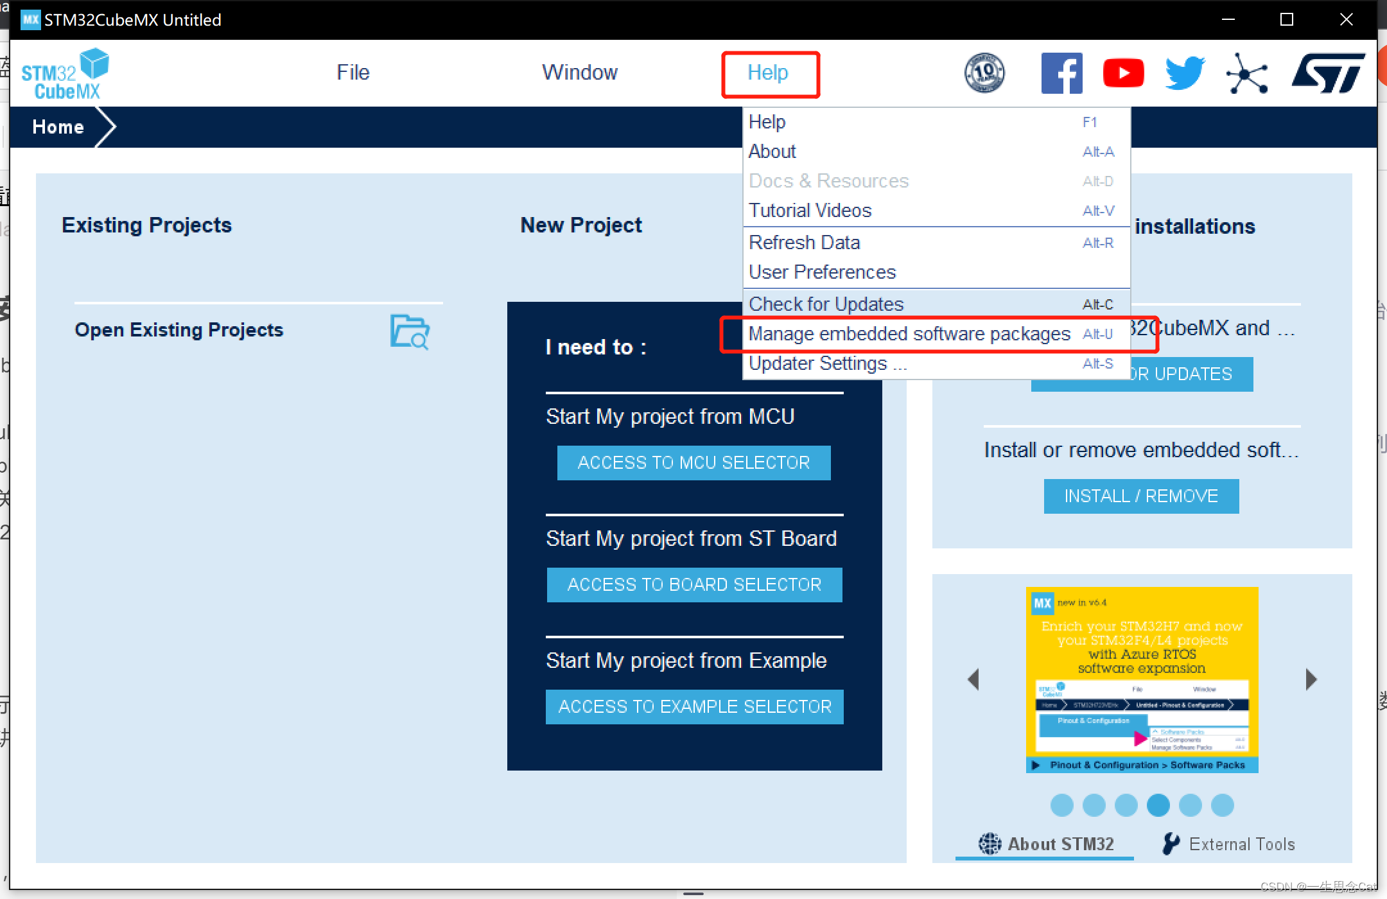Click 'New Project' heading
Viewport: 1387px width, 899px height.
click(x=581, y=225)
